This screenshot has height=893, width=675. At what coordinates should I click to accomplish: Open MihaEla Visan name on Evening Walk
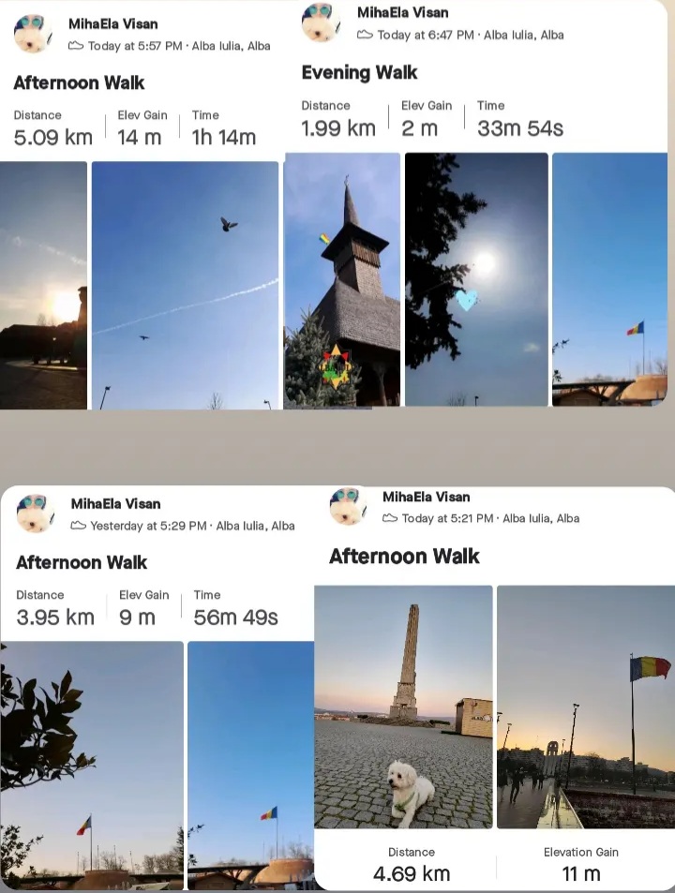403,12
